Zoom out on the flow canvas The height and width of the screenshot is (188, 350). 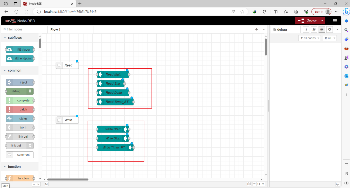coord(254,184)
